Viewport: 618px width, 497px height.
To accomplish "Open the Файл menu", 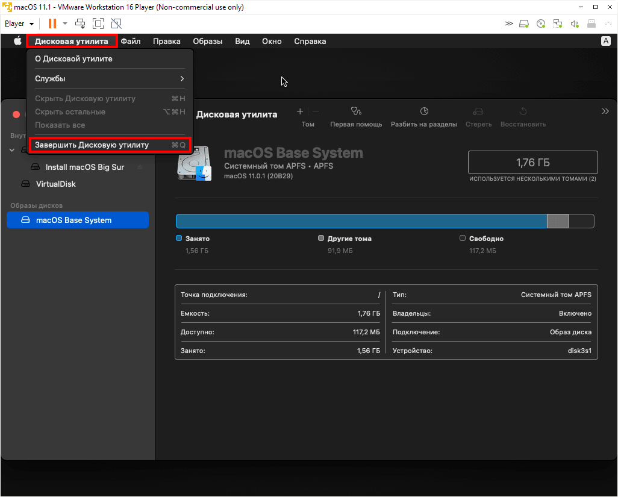I will click(131, 42).
